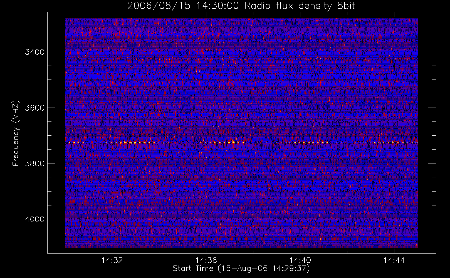Click the 14:36 time tick label

point(206,260)
